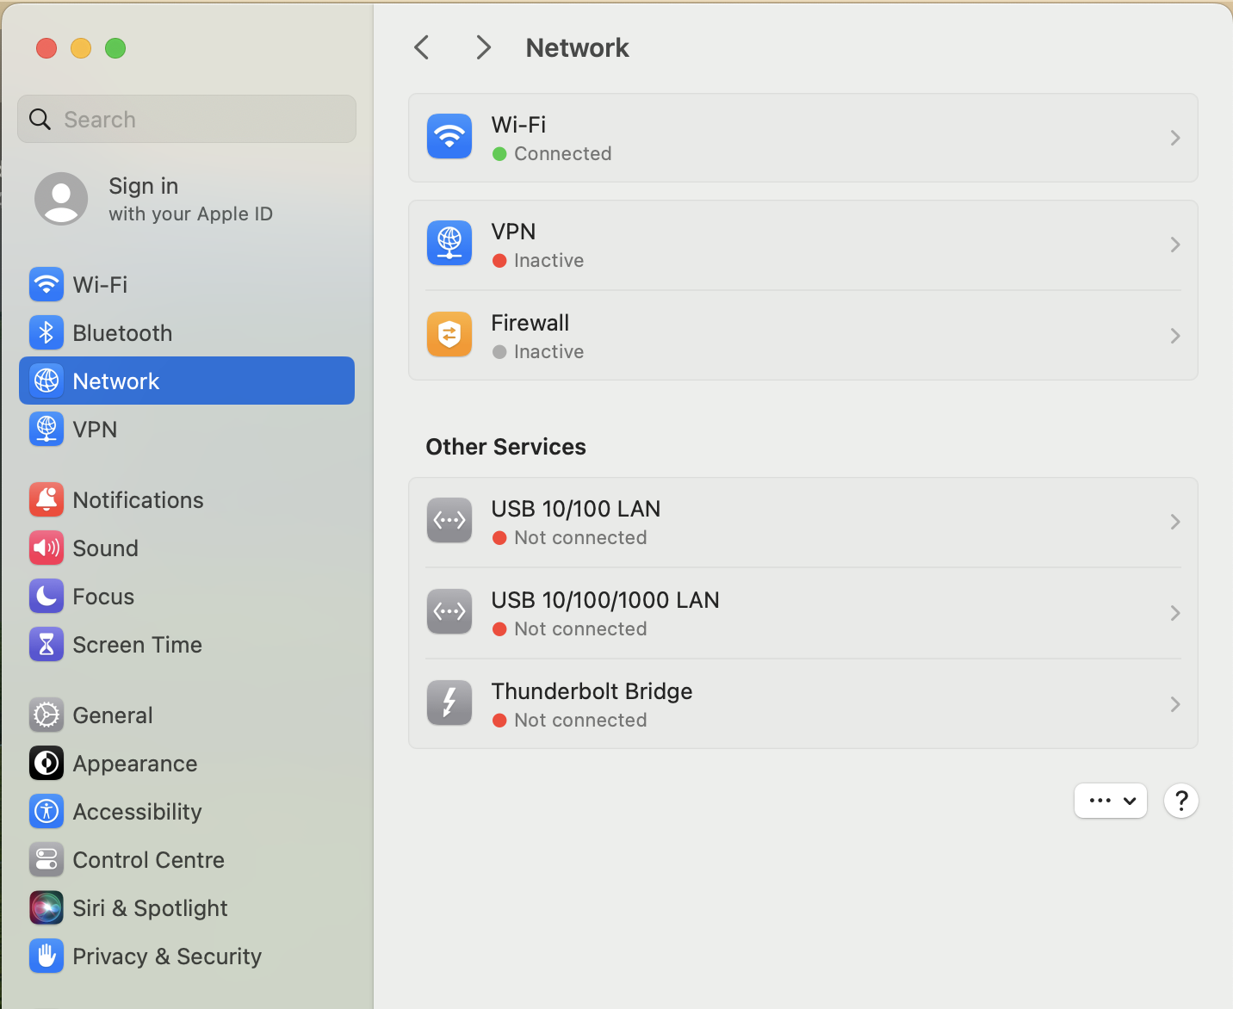Expand the VPN Inactive row chevron

1174,245
